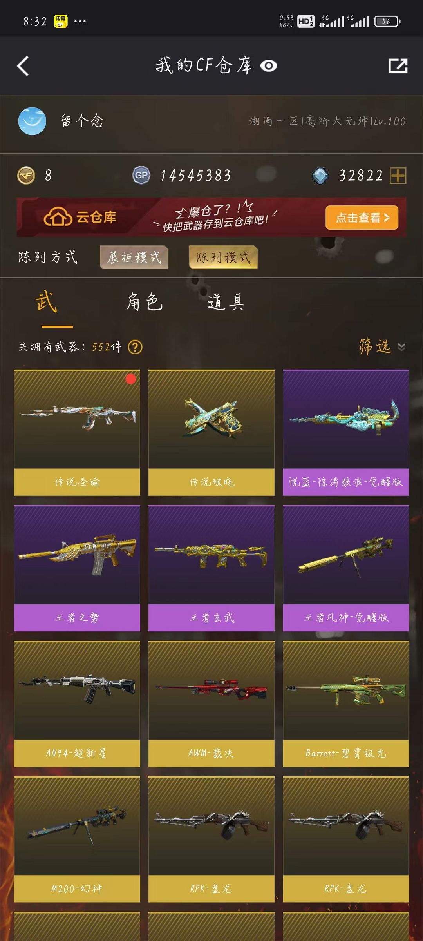Toggle the warehouse visibility eye icon
Screen dimensions: 423x941
(269, 66)
